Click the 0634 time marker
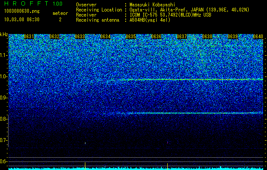This screenshot has width=267, height=170. tap(105, 37)
